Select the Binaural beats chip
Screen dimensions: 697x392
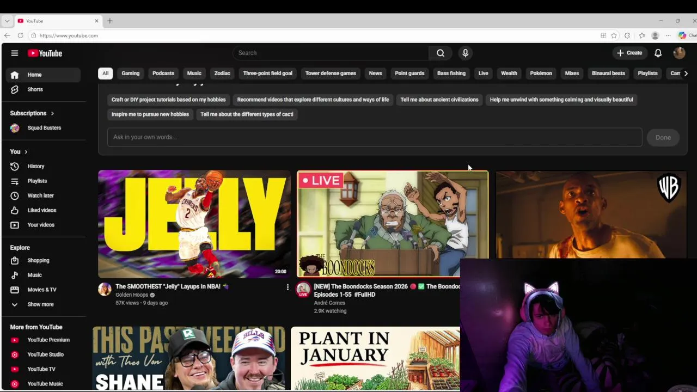point(608,73)
